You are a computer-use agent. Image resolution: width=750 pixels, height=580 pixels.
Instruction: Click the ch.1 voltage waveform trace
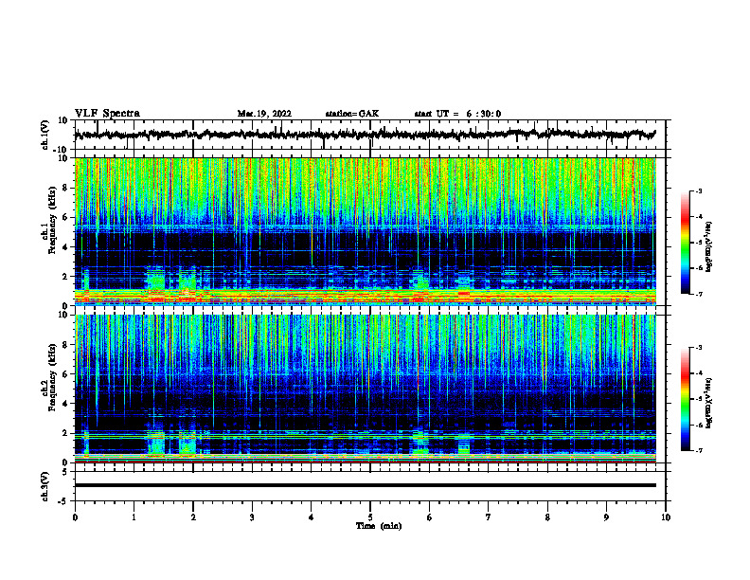click(365, 135)
